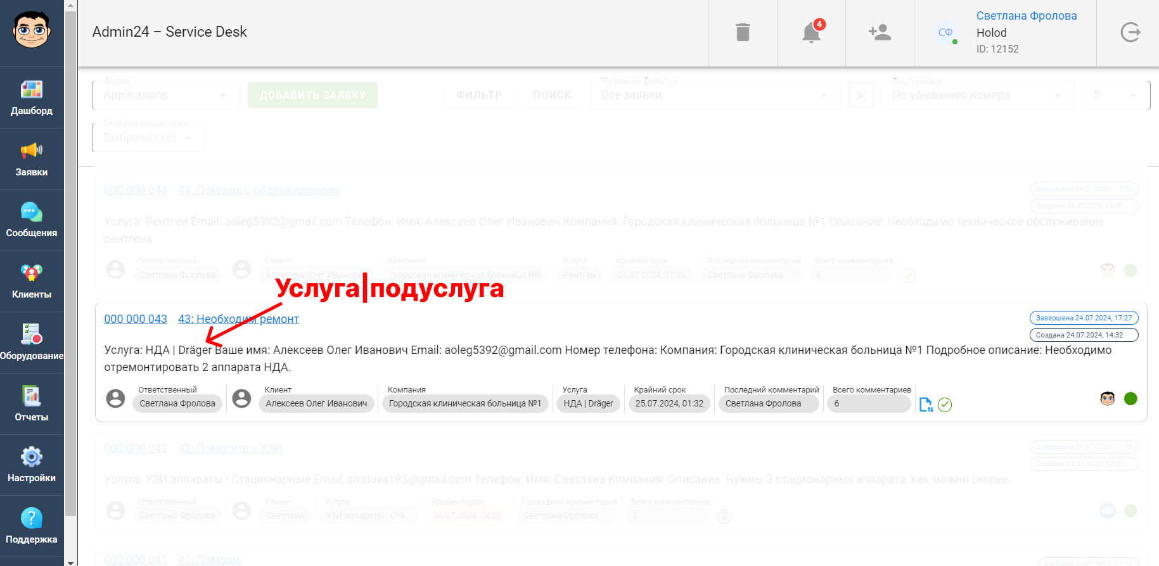Open Сообщения in the sidebar
The image size is (1159, 566).
[x=32, y=220]
